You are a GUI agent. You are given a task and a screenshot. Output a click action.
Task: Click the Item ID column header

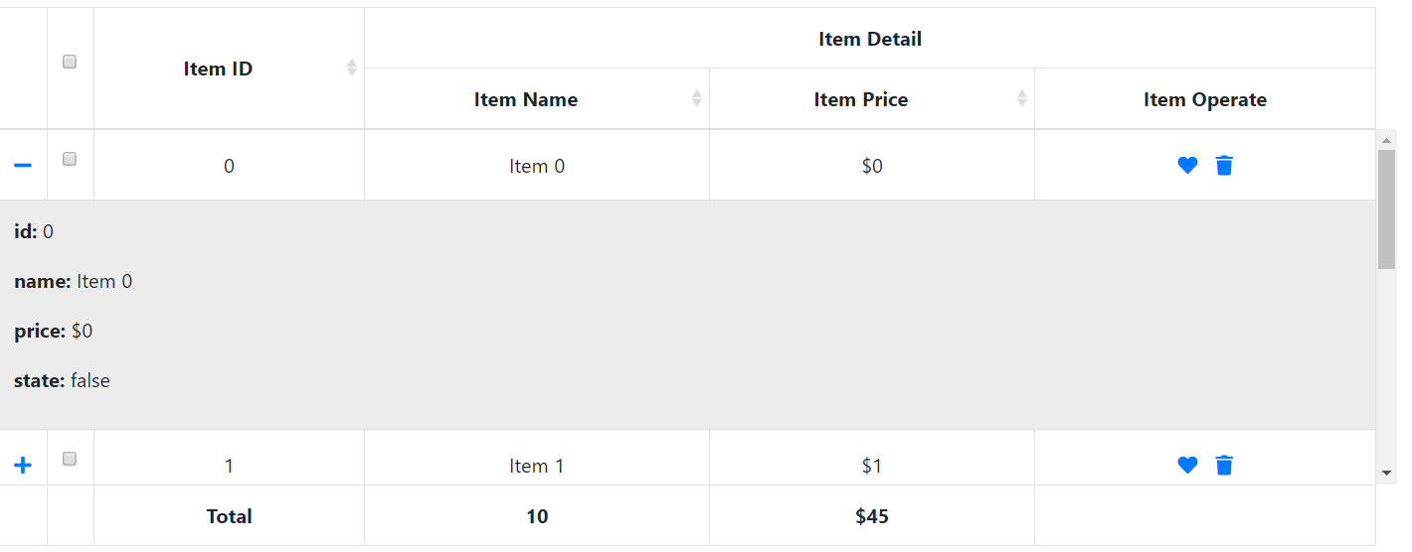[x=218, y=69]
